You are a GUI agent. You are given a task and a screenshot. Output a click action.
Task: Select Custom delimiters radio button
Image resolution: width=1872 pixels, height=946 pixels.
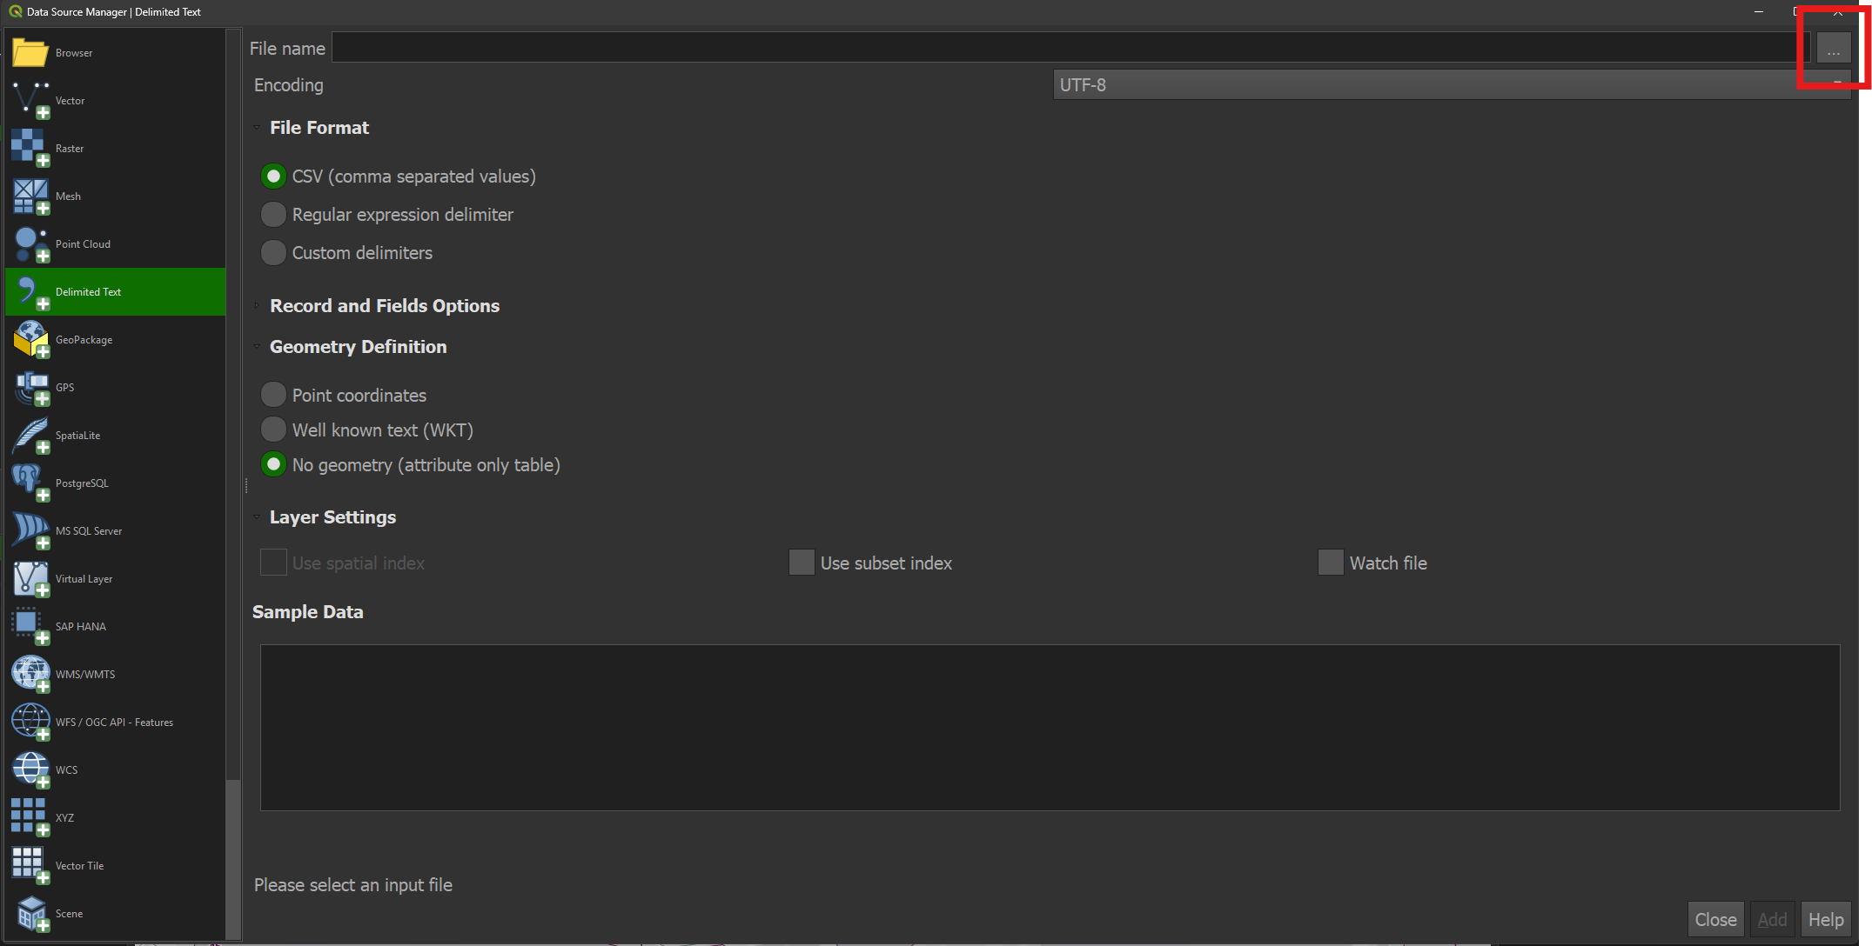click(x=273, y=253)
